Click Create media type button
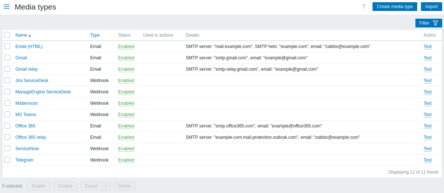This screenshot has height=193, width=444. (x=395, y=7)
